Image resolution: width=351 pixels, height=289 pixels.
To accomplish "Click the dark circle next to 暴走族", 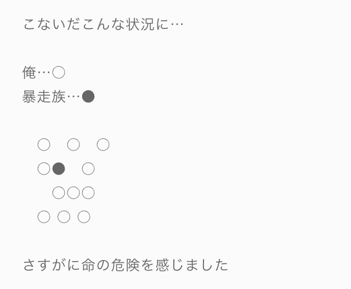I will point(88,97).
